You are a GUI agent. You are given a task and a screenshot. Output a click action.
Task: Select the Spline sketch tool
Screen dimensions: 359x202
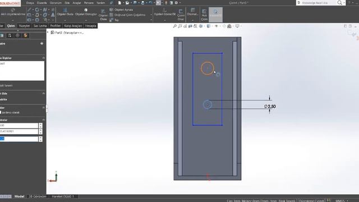[x=45, y=10]
